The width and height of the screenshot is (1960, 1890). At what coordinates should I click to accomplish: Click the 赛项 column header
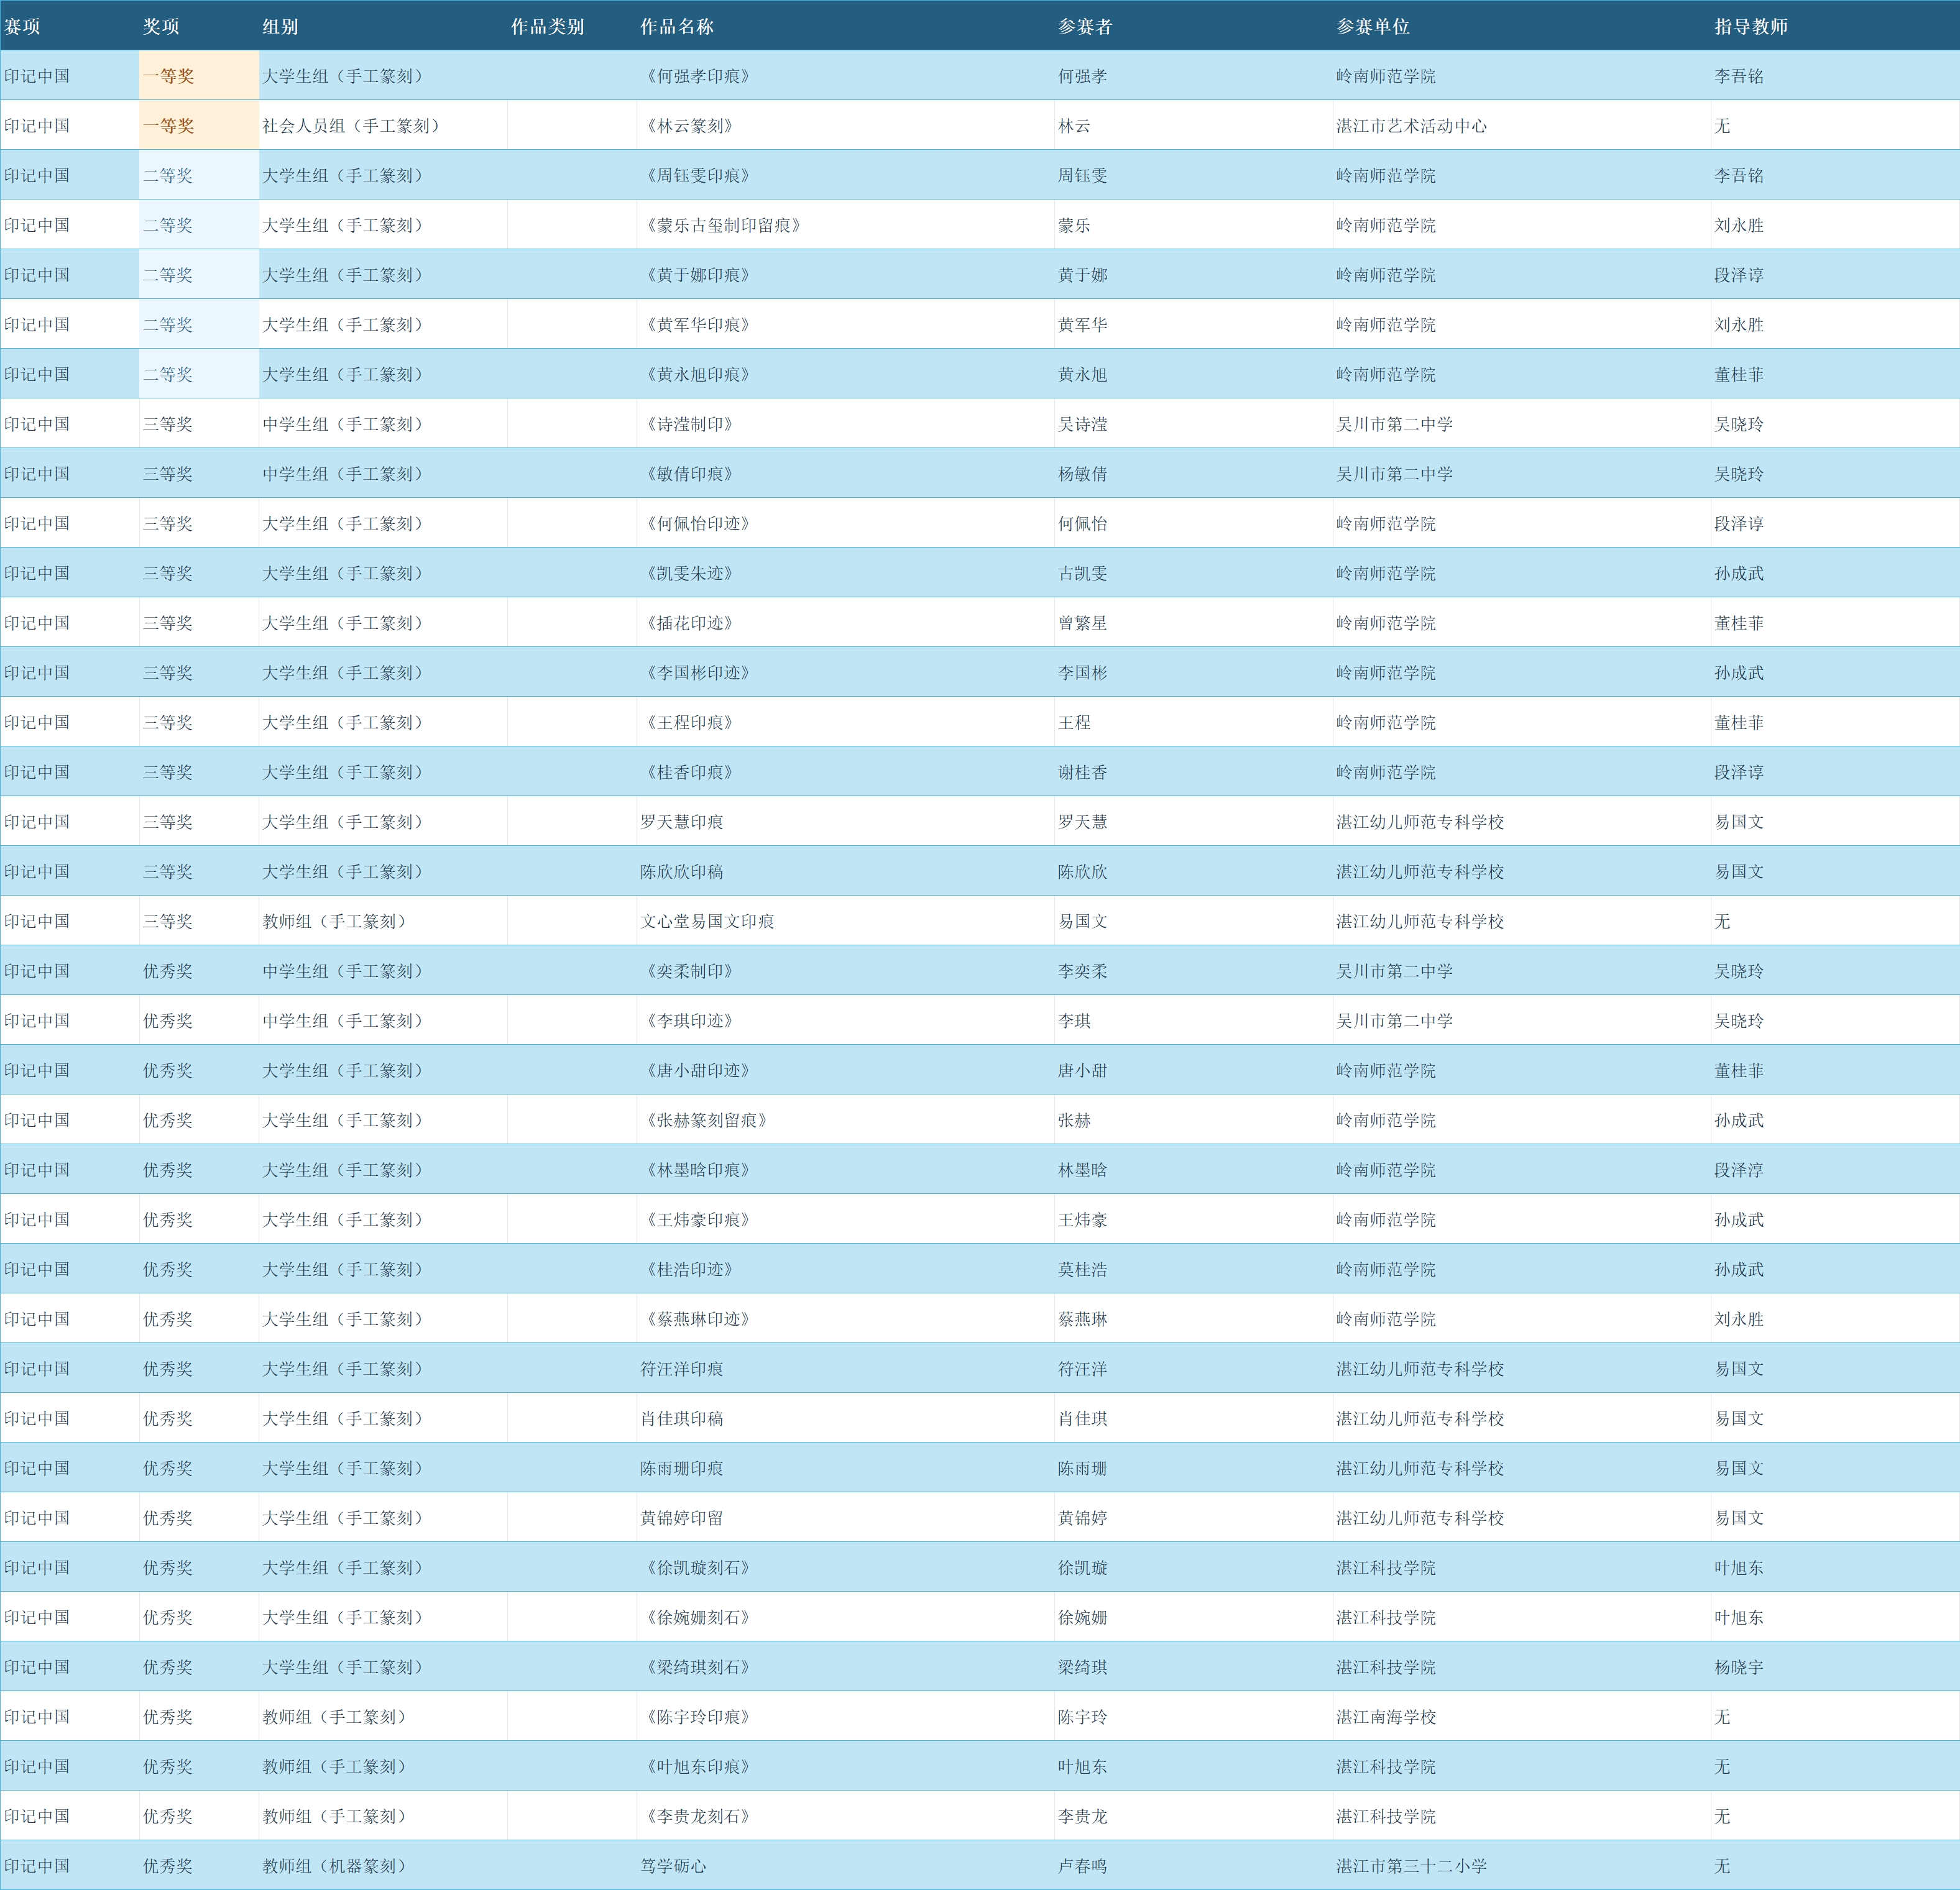point(70,26)
